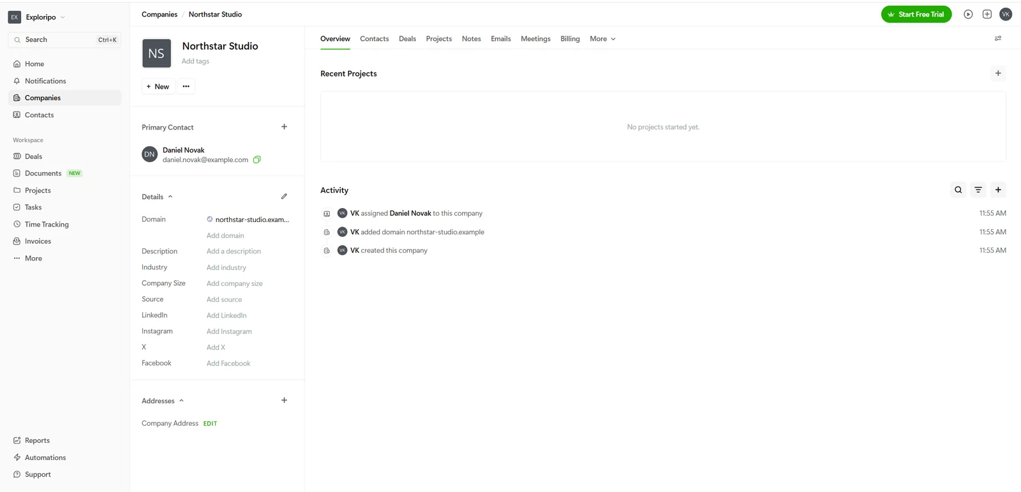Switch to the Contacts tab
Image resolution: width=1021 pixels, height=492 pixels.
tap(374, 39)
